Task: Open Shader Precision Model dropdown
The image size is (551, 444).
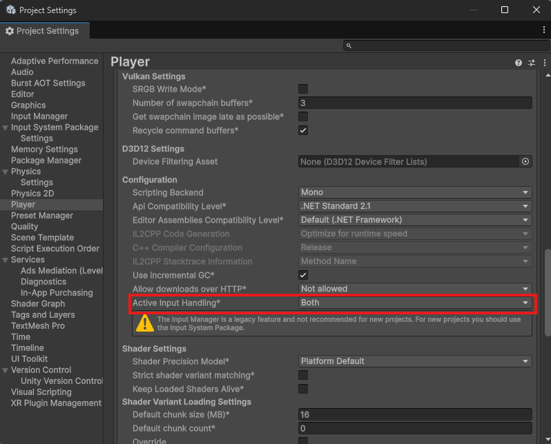Action: (x=415, y=361)
